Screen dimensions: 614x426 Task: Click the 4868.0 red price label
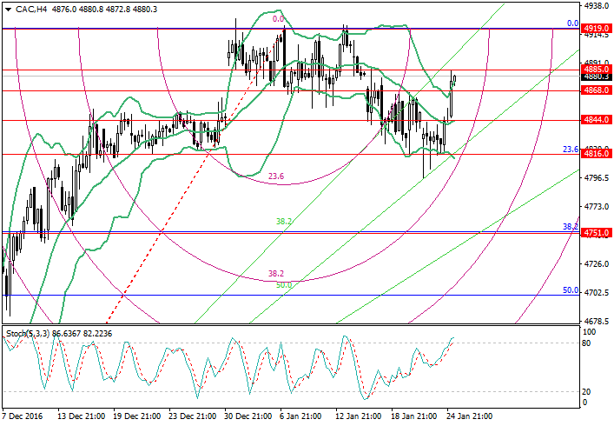597,90
